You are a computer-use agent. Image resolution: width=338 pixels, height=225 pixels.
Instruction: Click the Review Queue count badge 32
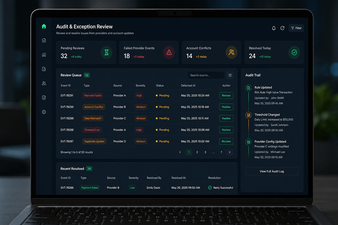pos(87,75)
